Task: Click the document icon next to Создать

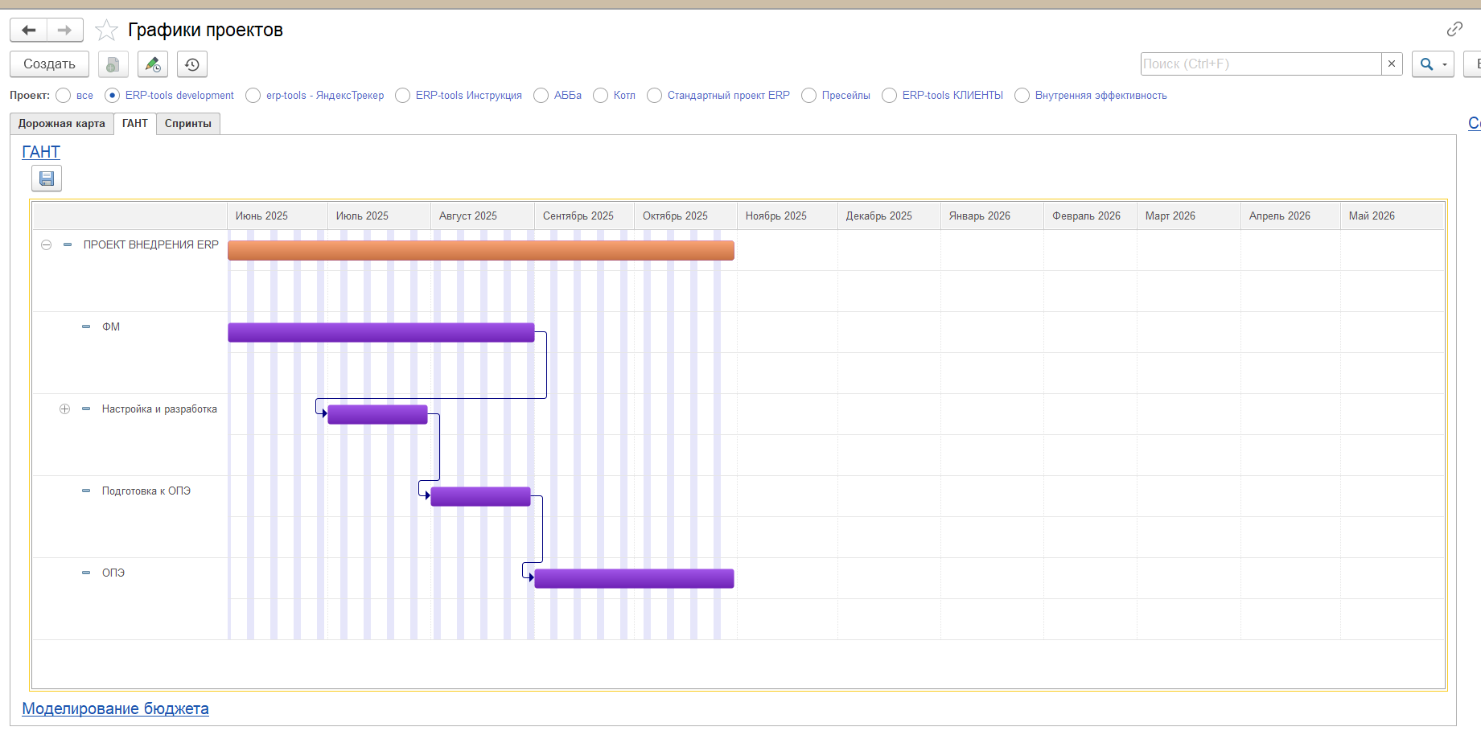Action: (113, 64)
